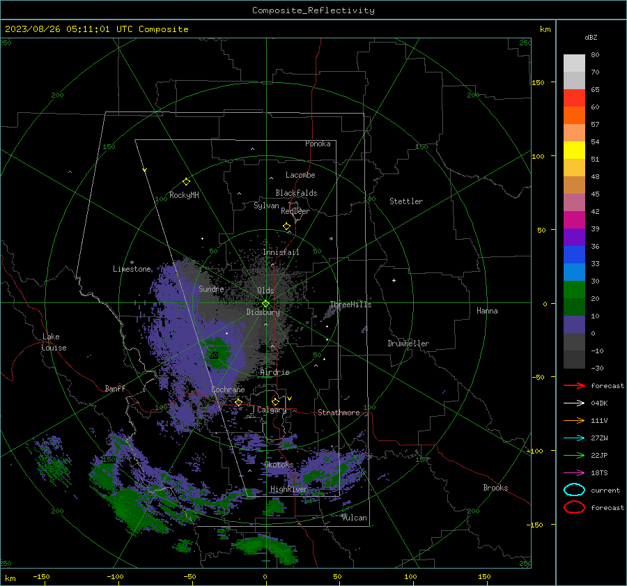Click the Calgary city label
The width and height of the screenshot is (627, 586).
click(272, 410)
